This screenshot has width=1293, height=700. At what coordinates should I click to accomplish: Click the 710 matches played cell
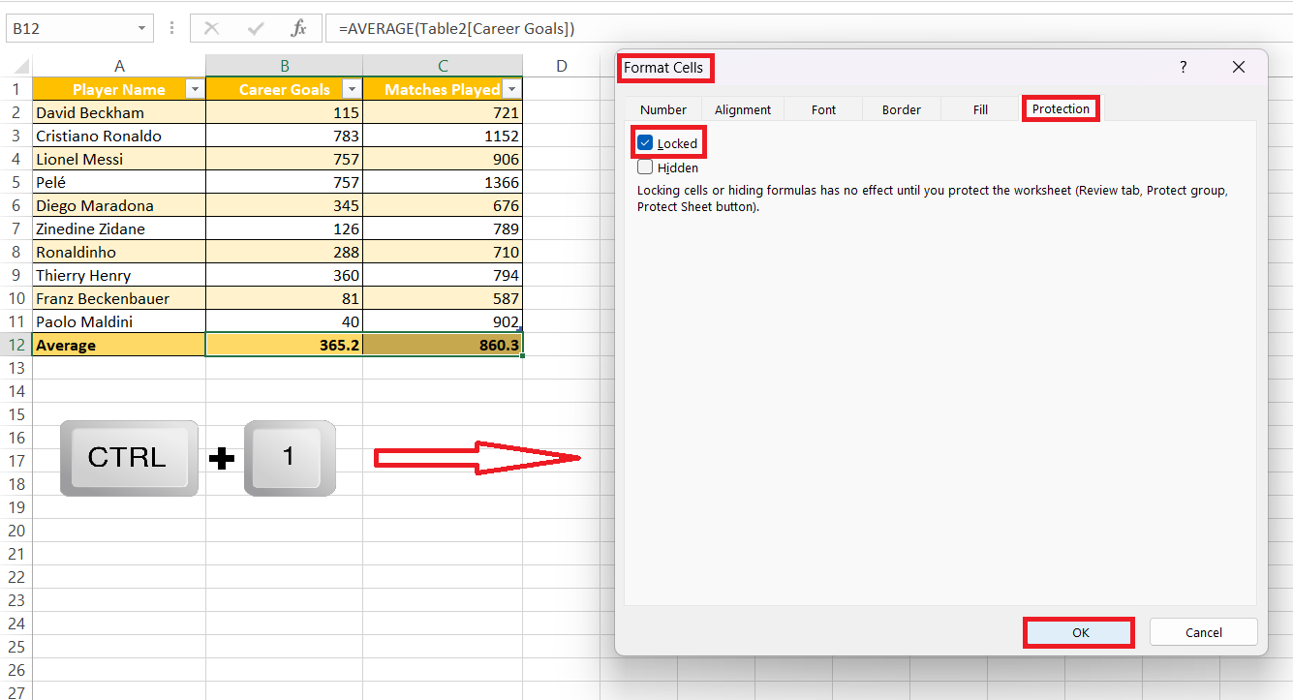point(443,252)
